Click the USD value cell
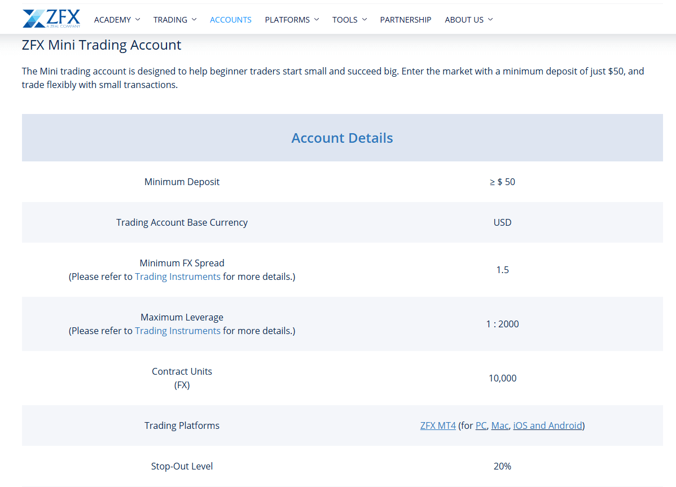 [502, 222]
